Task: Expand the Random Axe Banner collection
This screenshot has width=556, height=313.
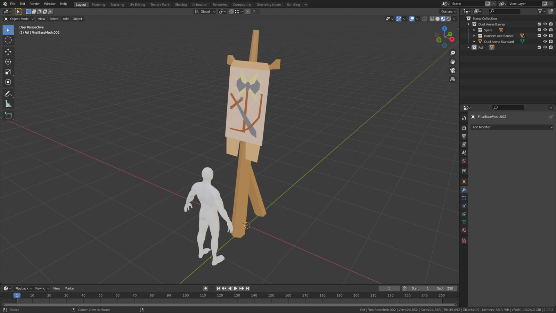Action: 474,36
